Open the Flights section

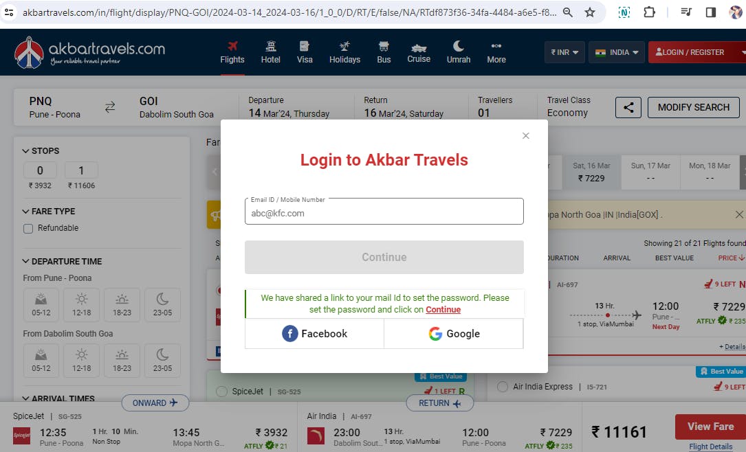(x=232, y=52)
